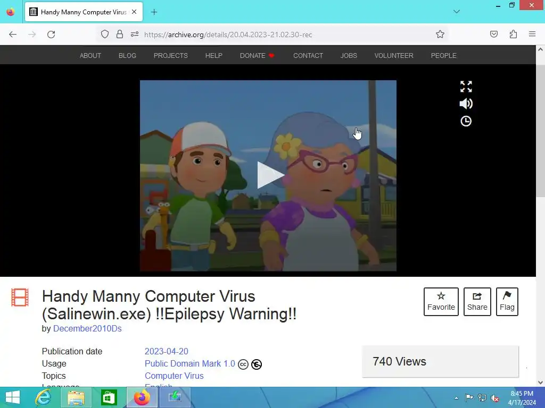Viewport: 545px width, 408px height.
Task: Select DONATE in the nav bar
Action: (x=257, y=55)
